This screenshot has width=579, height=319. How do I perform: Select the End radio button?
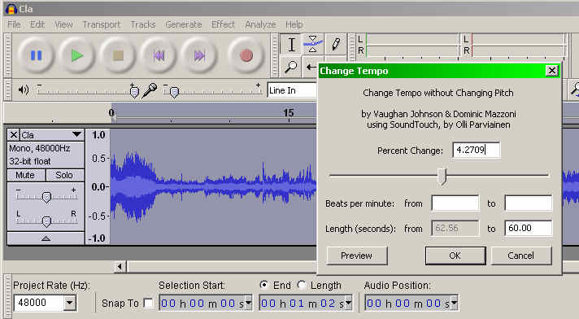coord(263,285)
